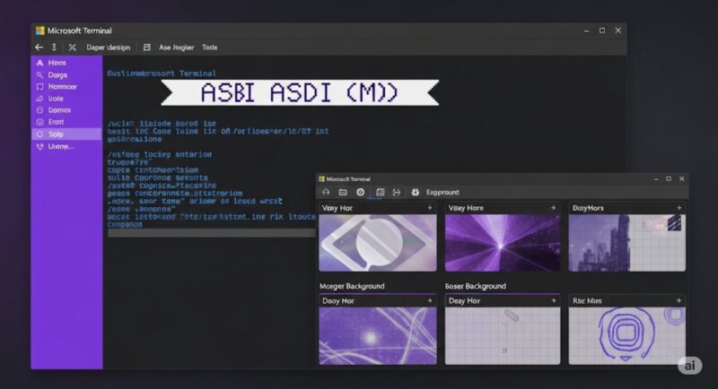Image resolution: width=718 pixels, height=389 pixels.
Task: Click the swap-arrows icon in front toolbar
Action: coord(397,193)
